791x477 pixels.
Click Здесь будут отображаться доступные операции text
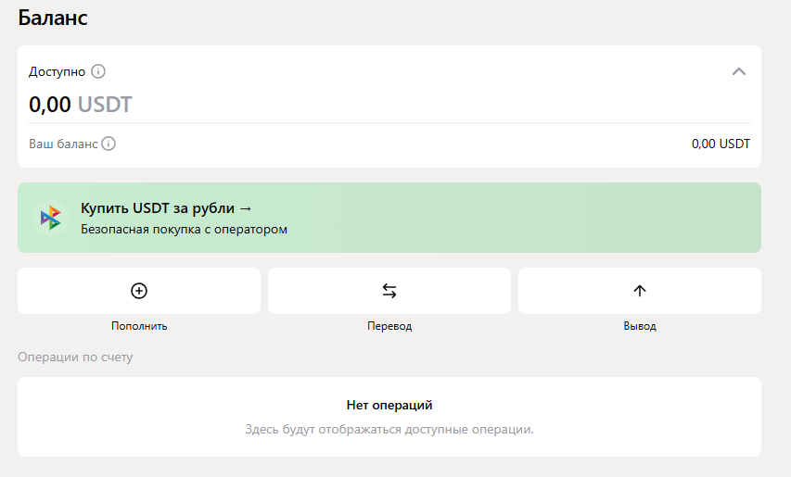[389, 429]
